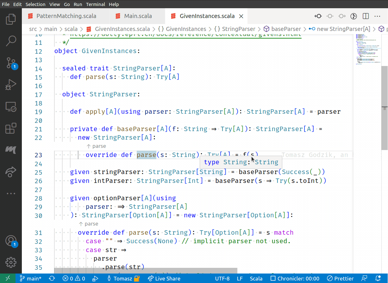Viewport: 388px width, 283px height.
Task: Follow the parse code lens above line 31
Action: [x=88, y=224]
